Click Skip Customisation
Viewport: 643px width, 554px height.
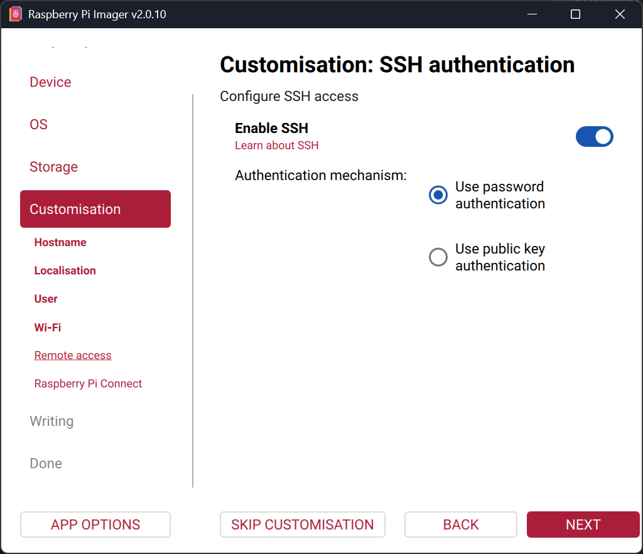(302, 525)
